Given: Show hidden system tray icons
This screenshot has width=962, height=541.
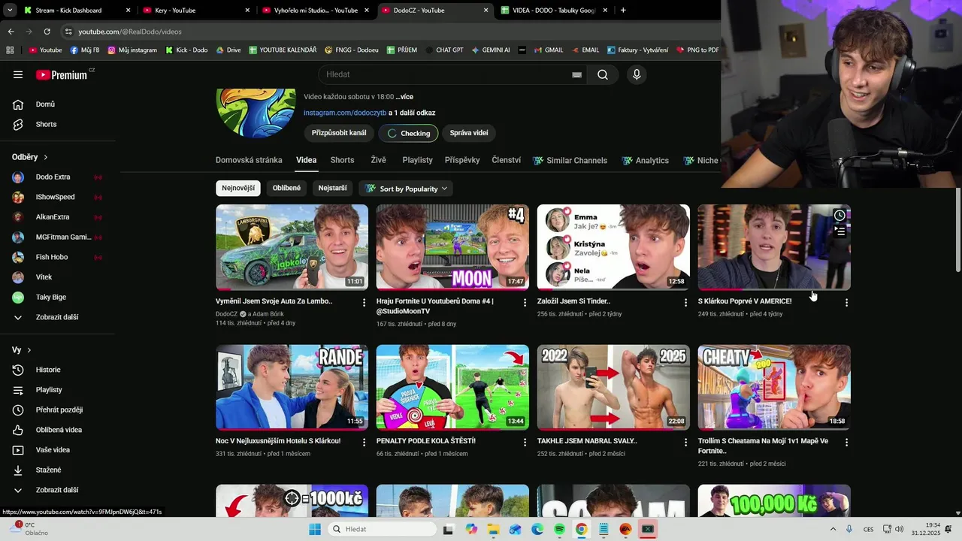Looking at the screenshot, I should [x=833, y=529].
